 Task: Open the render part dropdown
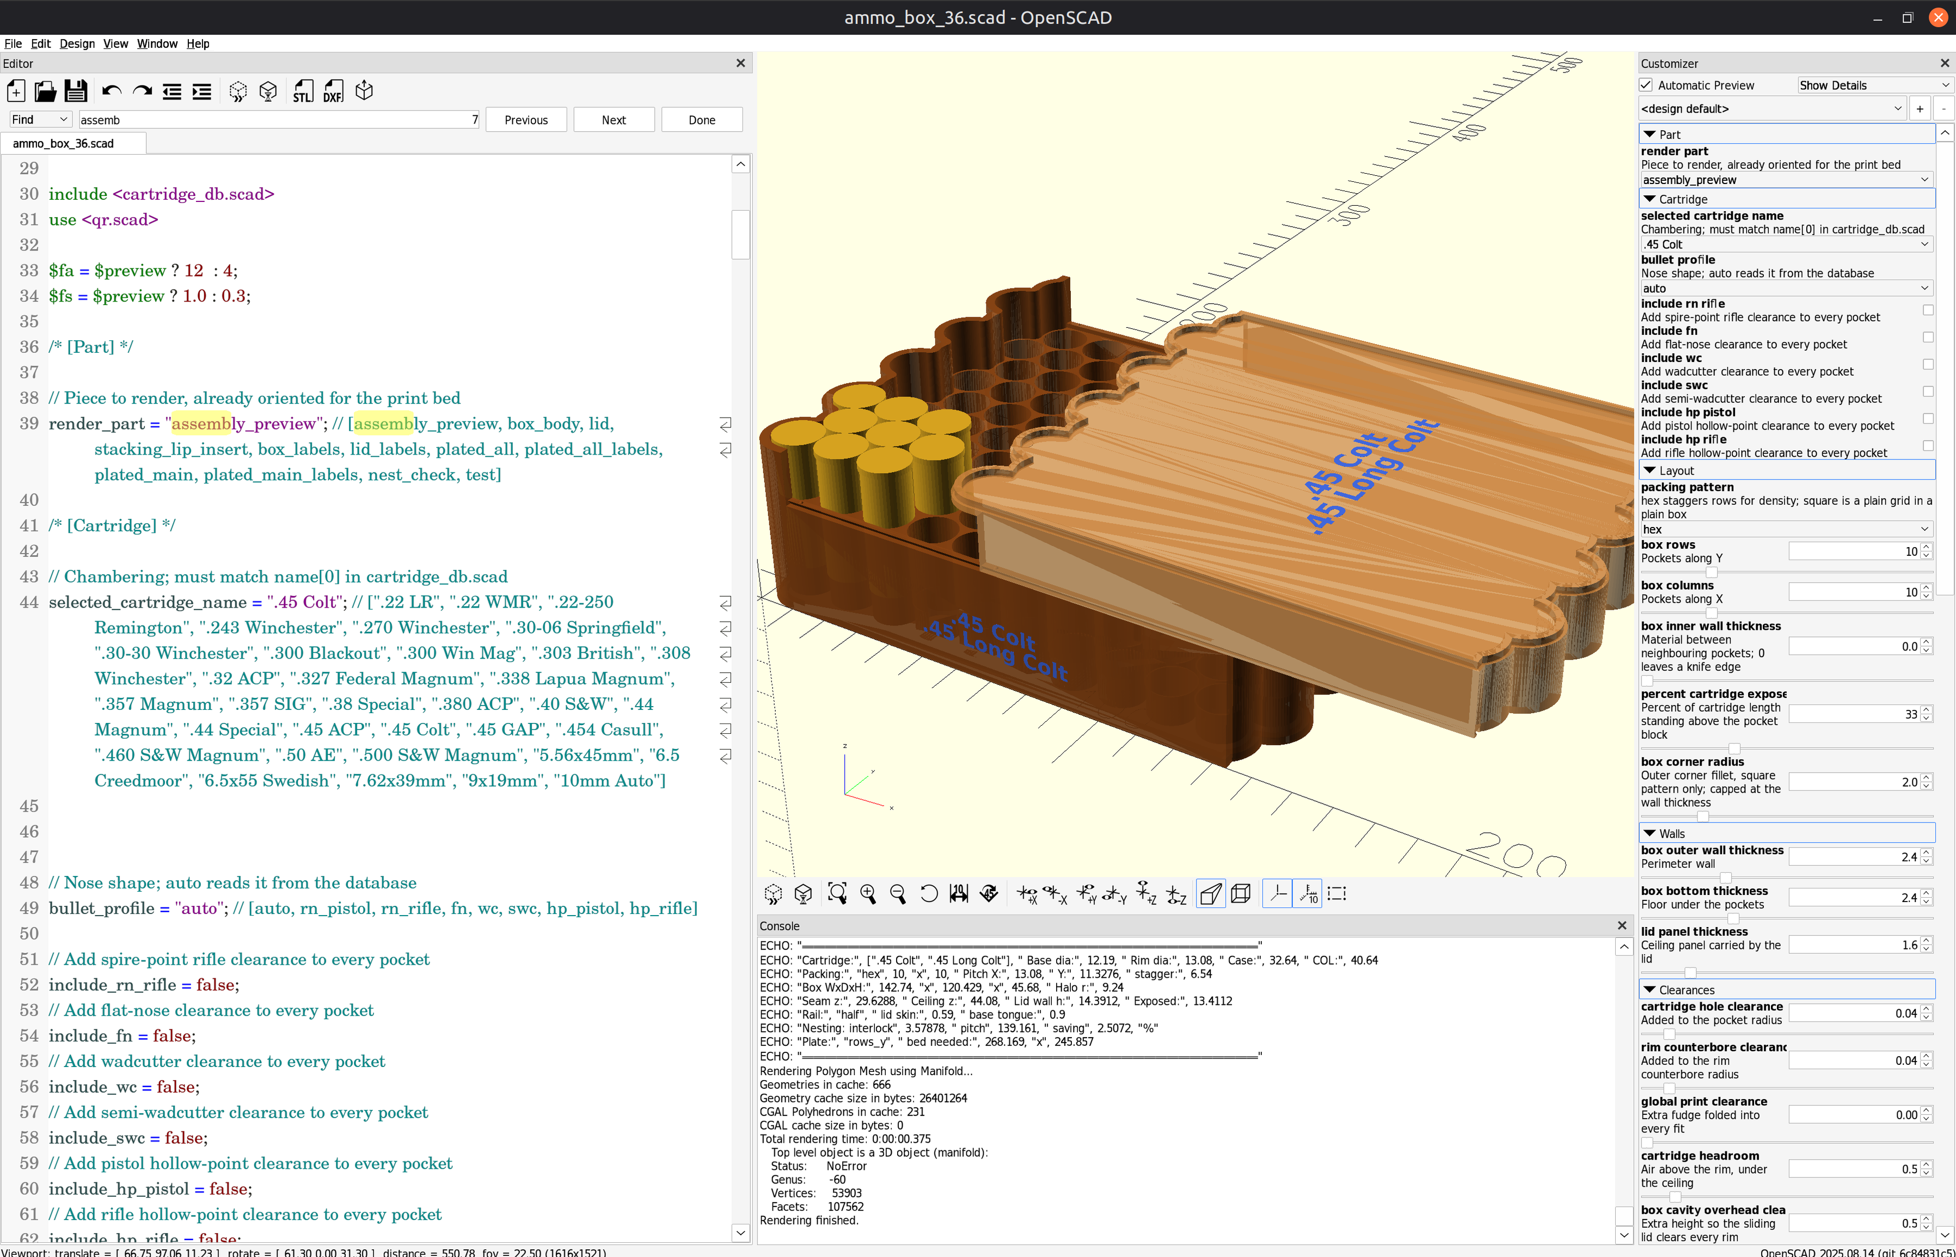pos(1786,180)
